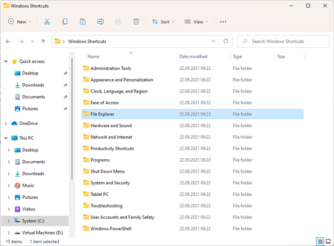Click the Rename icon in toolbar
This screenshot has height=246, width=334.
click(101, 22)
